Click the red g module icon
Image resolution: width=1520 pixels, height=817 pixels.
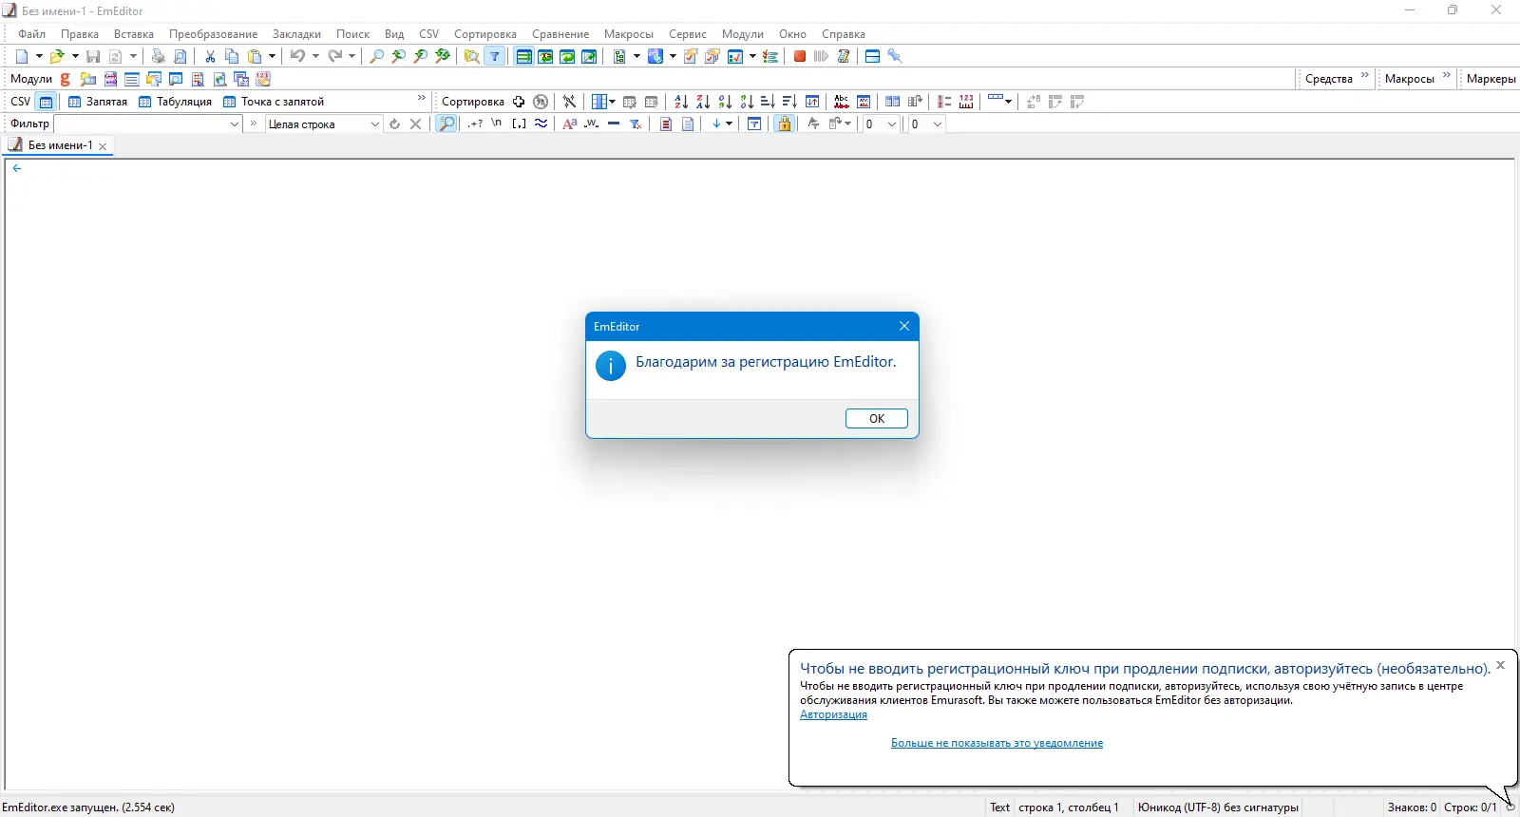66,79
